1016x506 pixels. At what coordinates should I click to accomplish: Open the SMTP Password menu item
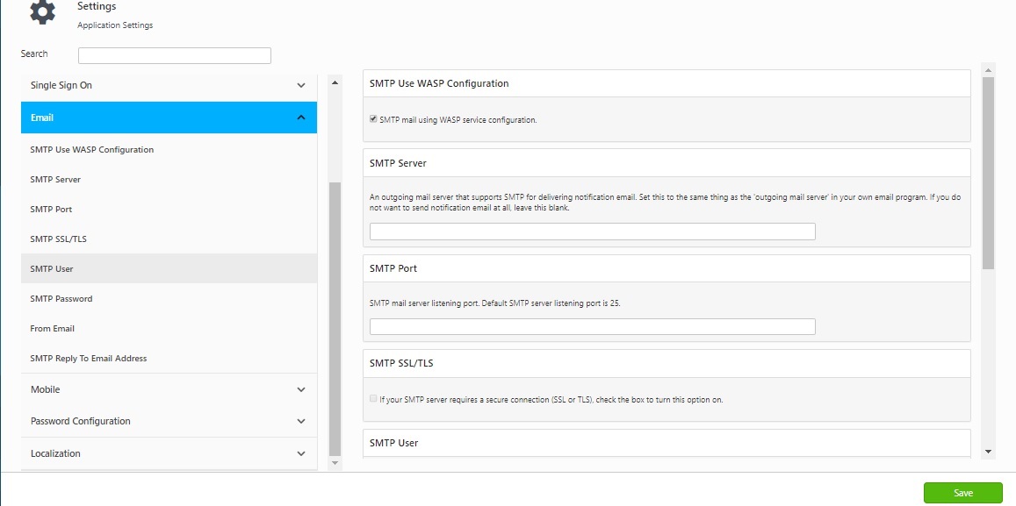(x=61, y=299)
